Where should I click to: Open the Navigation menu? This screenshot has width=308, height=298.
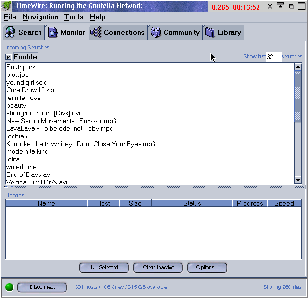[x=40, y=17]
